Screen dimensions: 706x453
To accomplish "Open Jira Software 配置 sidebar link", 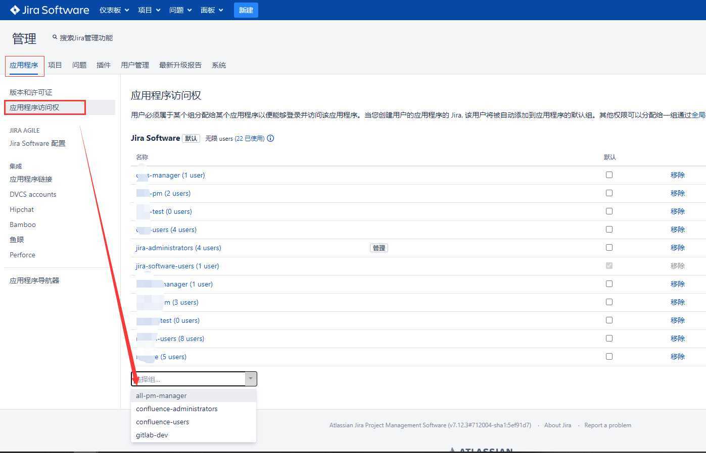I will tap(37, 143).
